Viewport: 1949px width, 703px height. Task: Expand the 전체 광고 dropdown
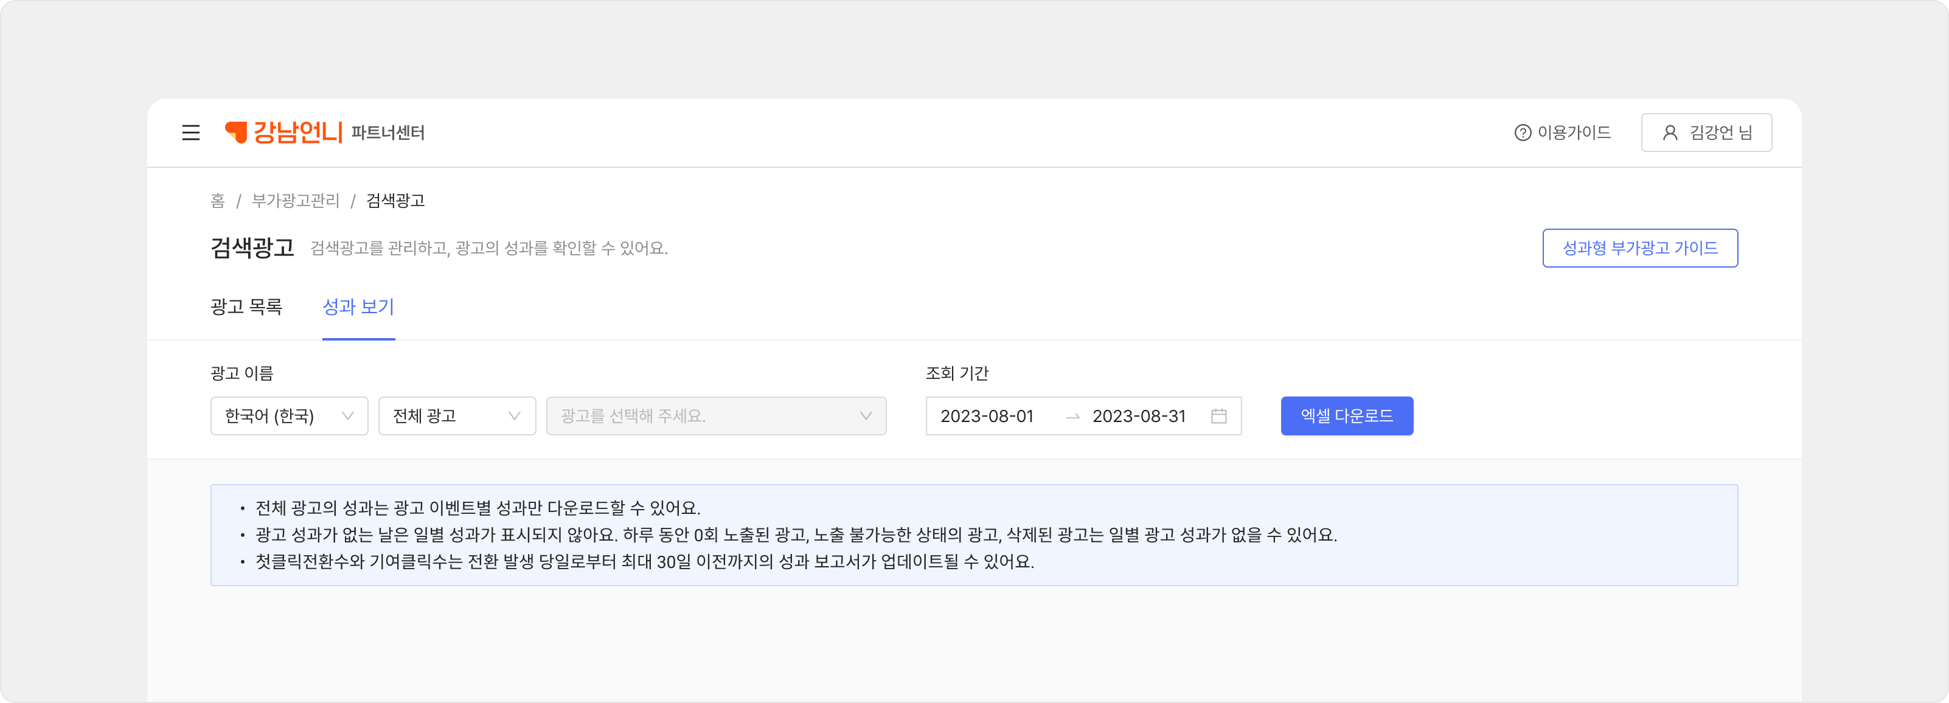point(457,416)
